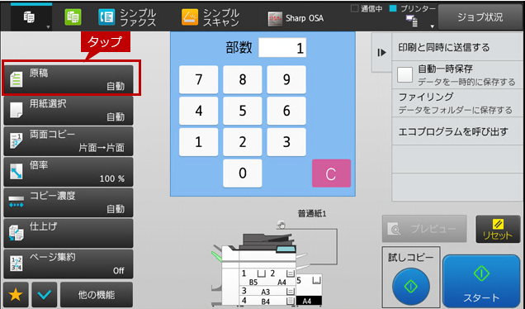Open シンプルスキャン mode
This screenshot has height=309, width=525.
210,17
